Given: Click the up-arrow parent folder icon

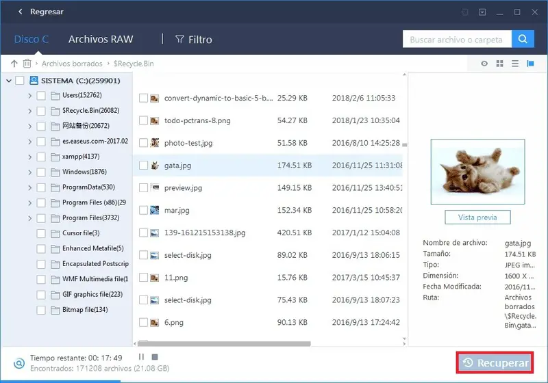Looking at the screenshot, I should pyautogui.click(x=14, y=64).
